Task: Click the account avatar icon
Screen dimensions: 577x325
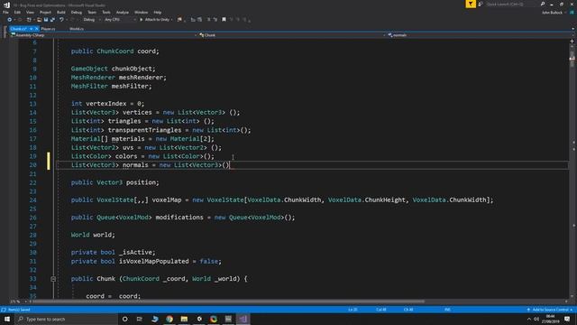Action: click(572, 13)
